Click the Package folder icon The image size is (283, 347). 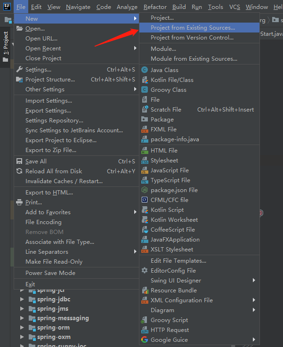(x=145, y=119)
